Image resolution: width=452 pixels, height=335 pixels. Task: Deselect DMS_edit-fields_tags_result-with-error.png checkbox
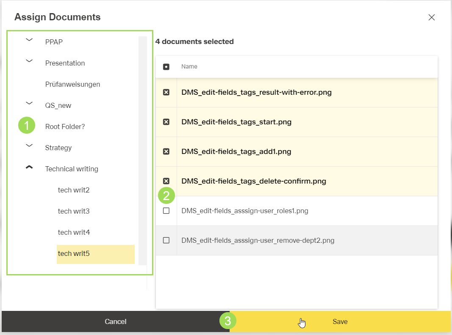[x=166, y=92]
